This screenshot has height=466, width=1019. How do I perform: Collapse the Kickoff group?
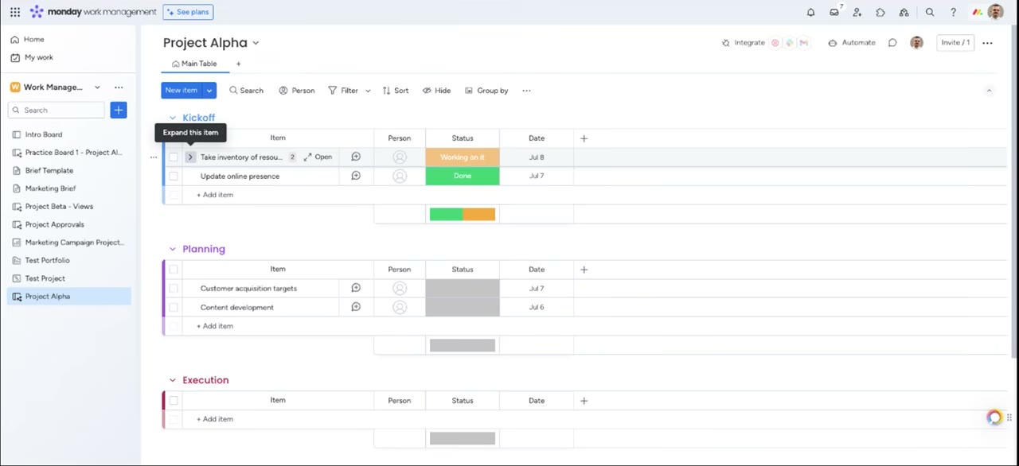172,118
